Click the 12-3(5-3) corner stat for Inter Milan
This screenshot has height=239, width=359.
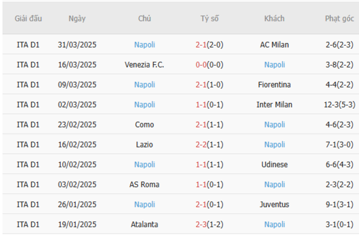(x=339, y=104)
